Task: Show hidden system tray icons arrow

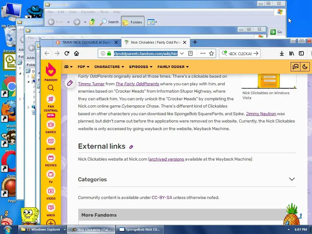Action: (x=289, y=229)
